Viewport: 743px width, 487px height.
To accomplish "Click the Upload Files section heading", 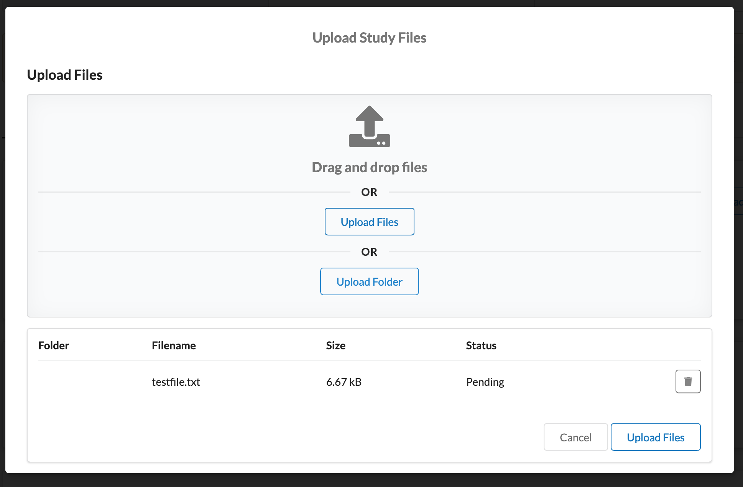I will (65, 75).
